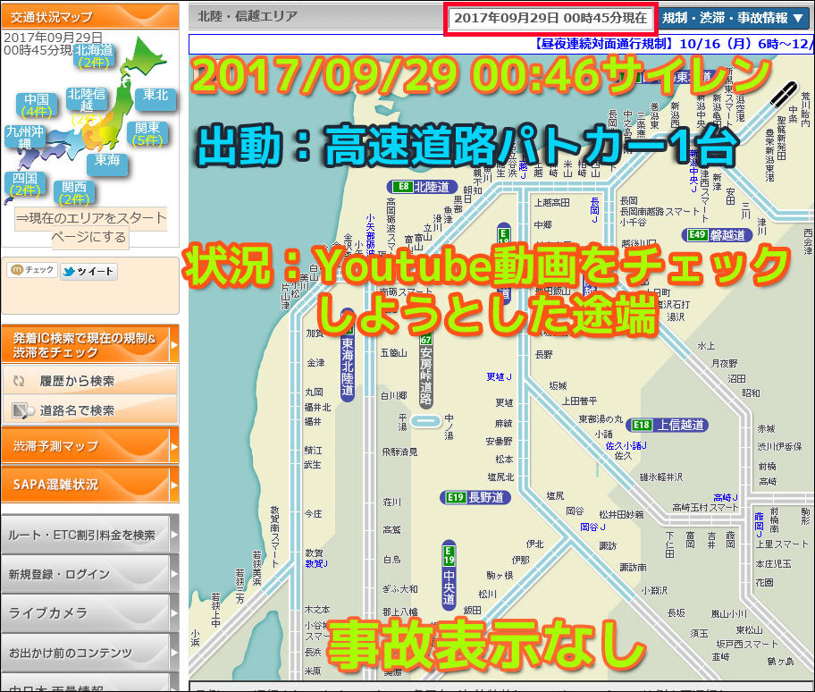The image size is (815, 692).
Task: Open お出かけ前のコンテンツ menu
Action: click(x=90, y=653)
